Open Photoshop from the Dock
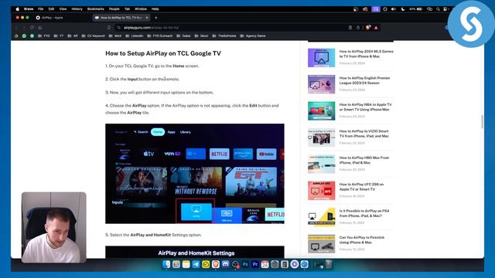Image resolution: width=495 pixels, height=278 pixels. [x=245, y=264]
